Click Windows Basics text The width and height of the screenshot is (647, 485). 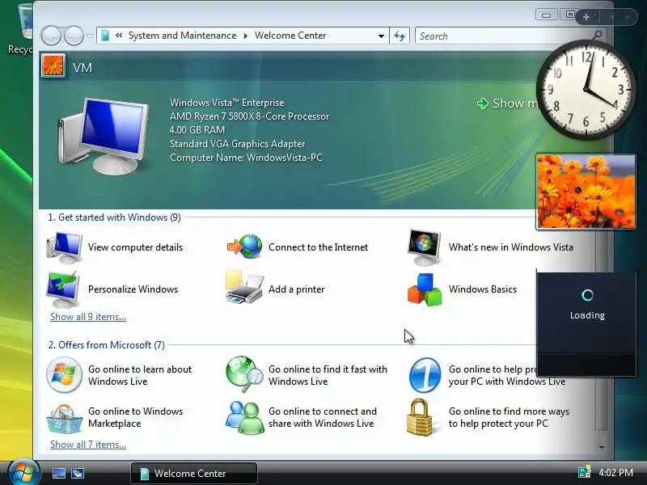click(x=483, y=289)
